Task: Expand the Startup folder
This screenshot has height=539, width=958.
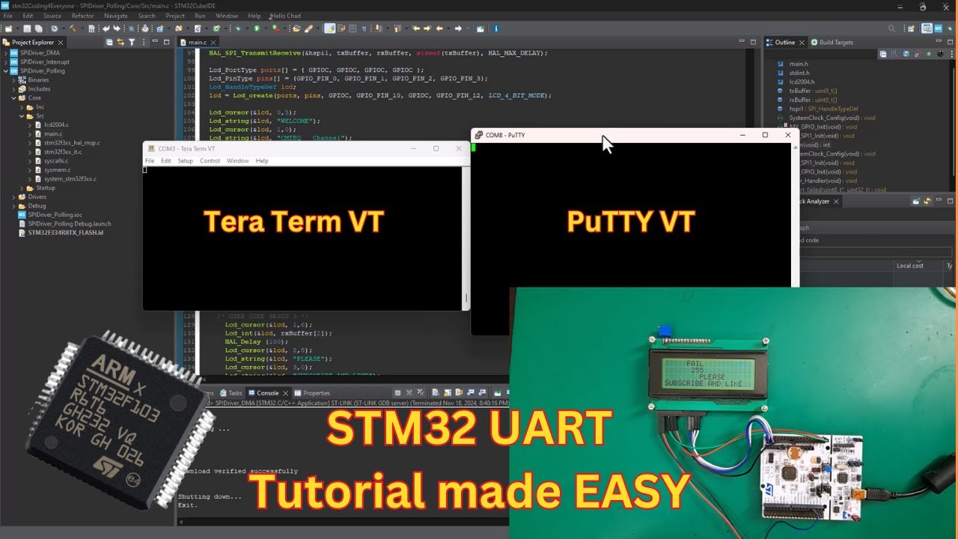Action: 22,188
